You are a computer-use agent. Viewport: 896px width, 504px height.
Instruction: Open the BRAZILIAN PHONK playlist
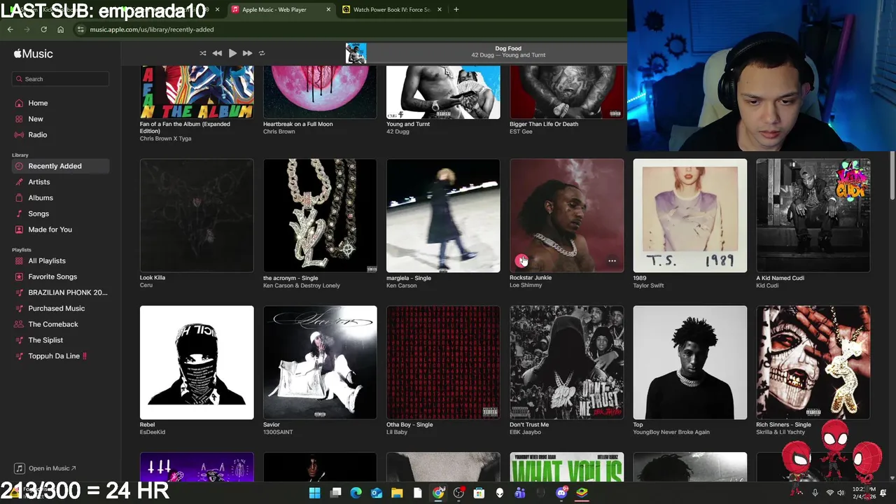click(x=68, y=293)
